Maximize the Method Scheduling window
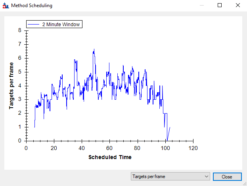Screen dimensions: 247x186 [220, 6]
